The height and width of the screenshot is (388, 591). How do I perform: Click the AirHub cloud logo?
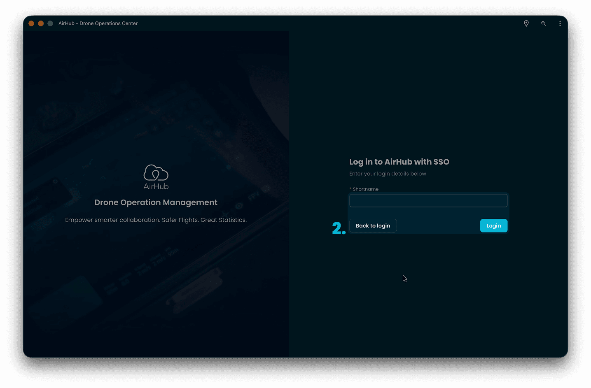point(156,173)
